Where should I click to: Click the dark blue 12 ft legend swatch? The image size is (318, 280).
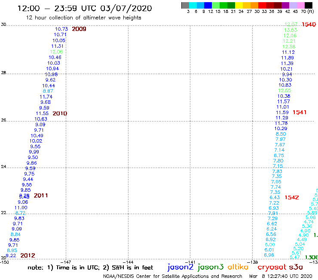[x=208, y=5]
